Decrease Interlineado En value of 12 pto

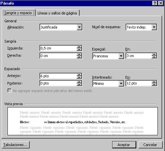(x=154, y=85)
